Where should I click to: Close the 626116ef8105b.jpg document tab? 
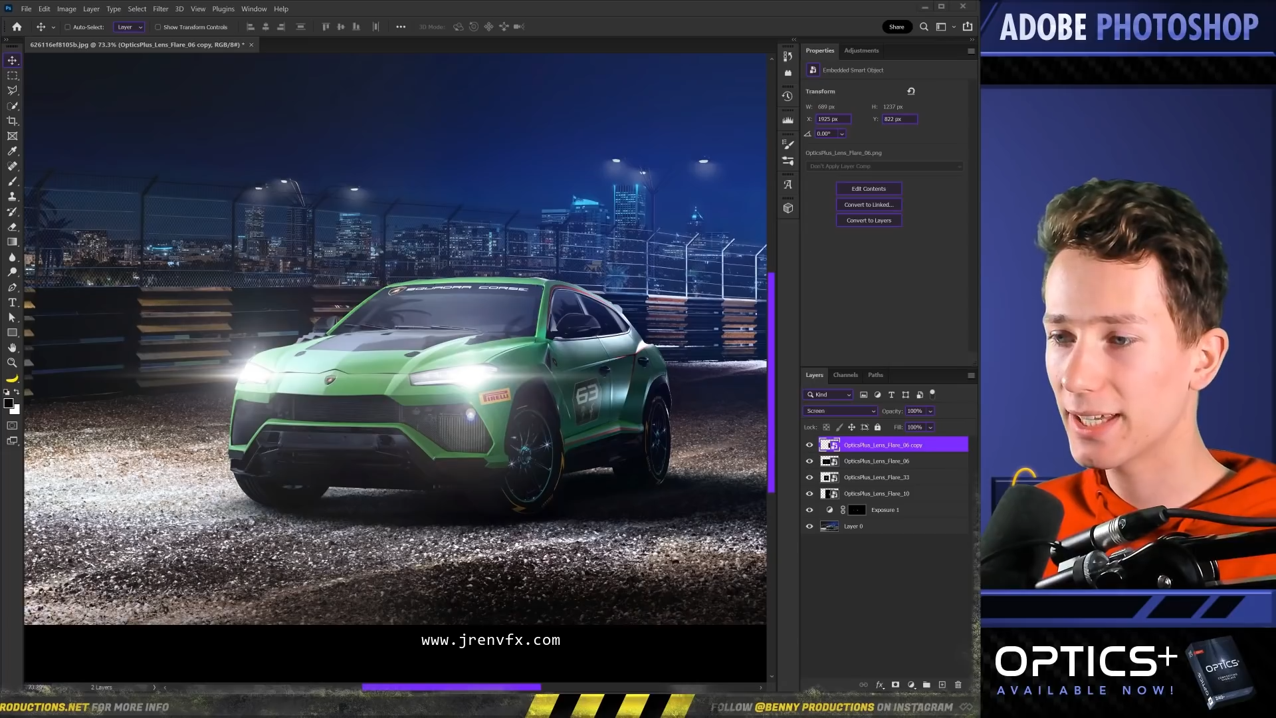tap(251, 45)
